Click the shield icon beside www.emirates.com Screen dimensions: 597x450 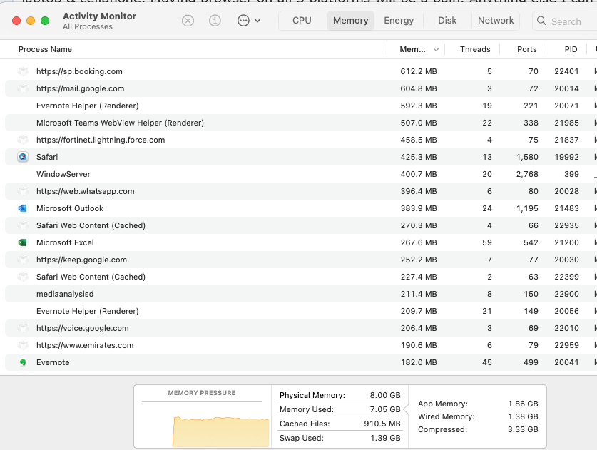[23, 345]
